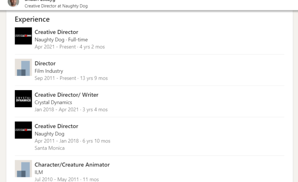
Task: Click the Naughty Dog logo for the Apr 2021 role
Action: [23, 36]
